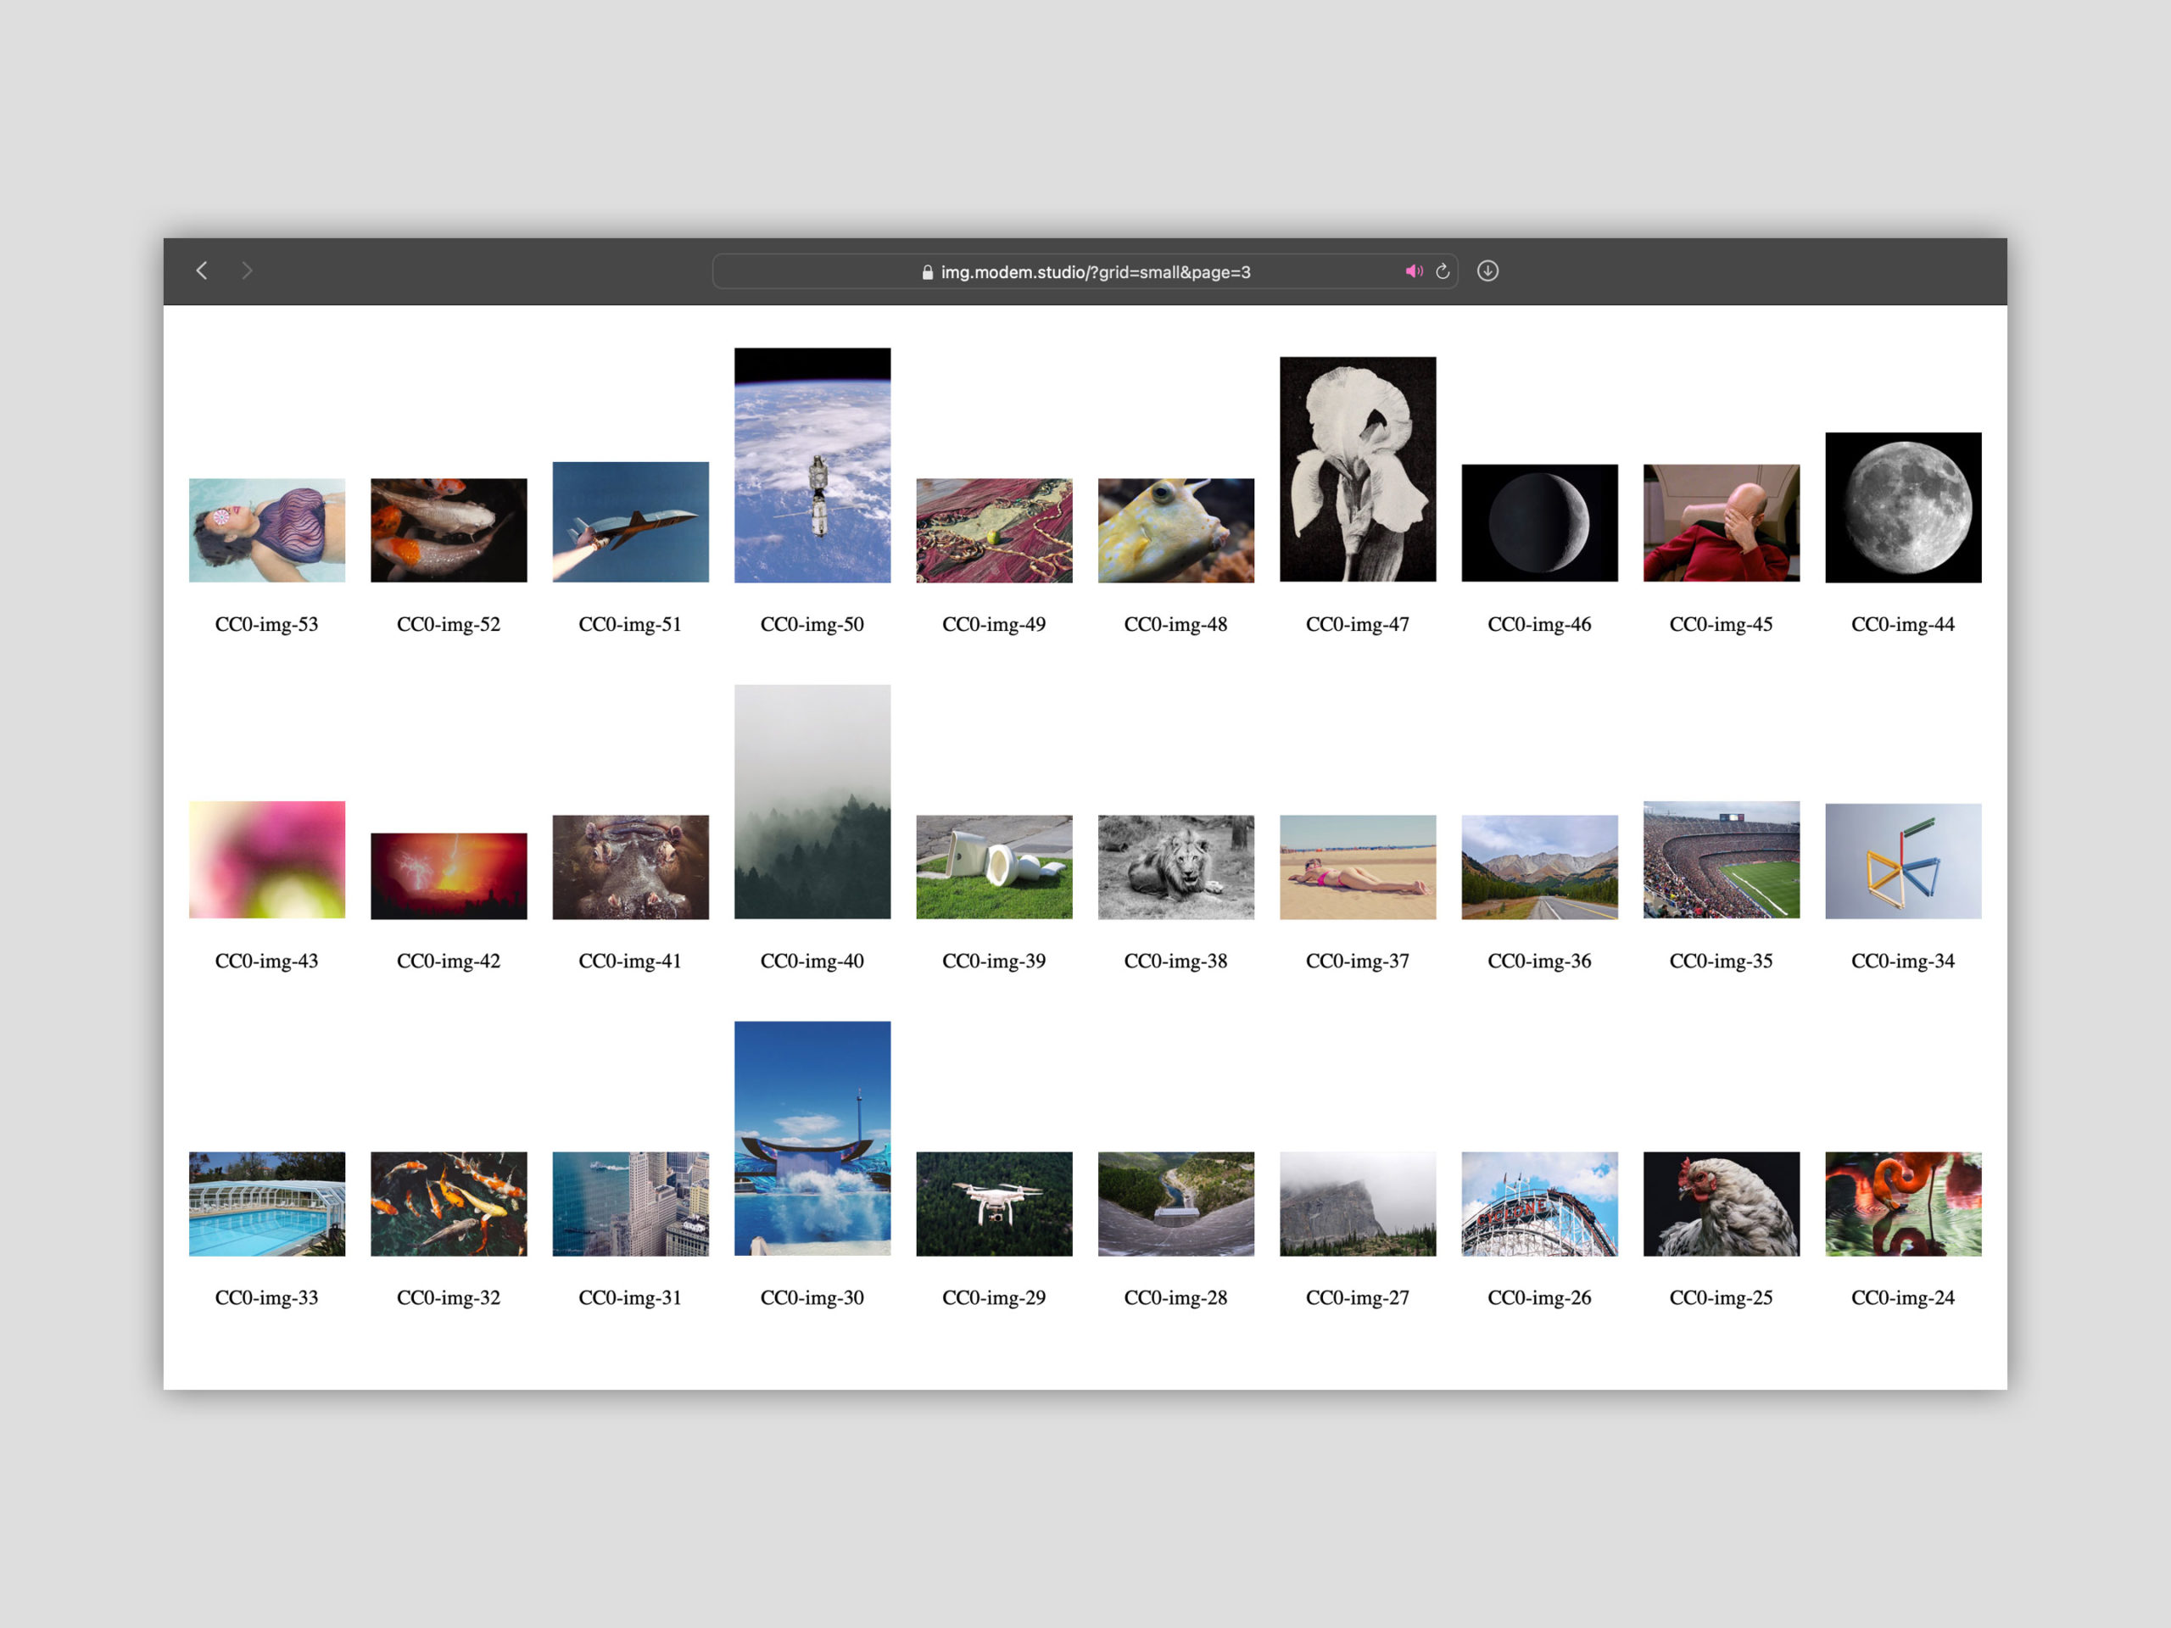
Task: Click the caption "CC0-img-47"
Action: 1358,624
